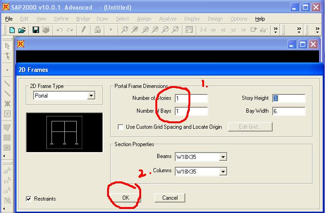Open the Display menu
325x213 pixels.
point(192,19)
